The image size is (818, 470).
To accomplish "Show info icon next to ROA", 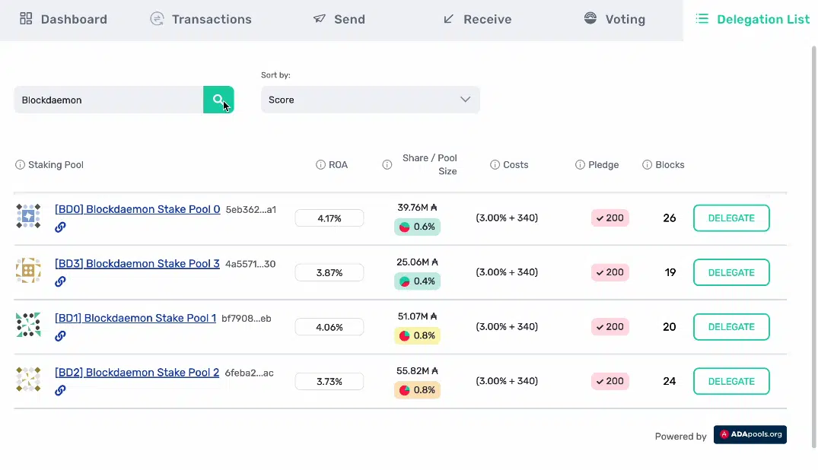I will tap(320, 165).
